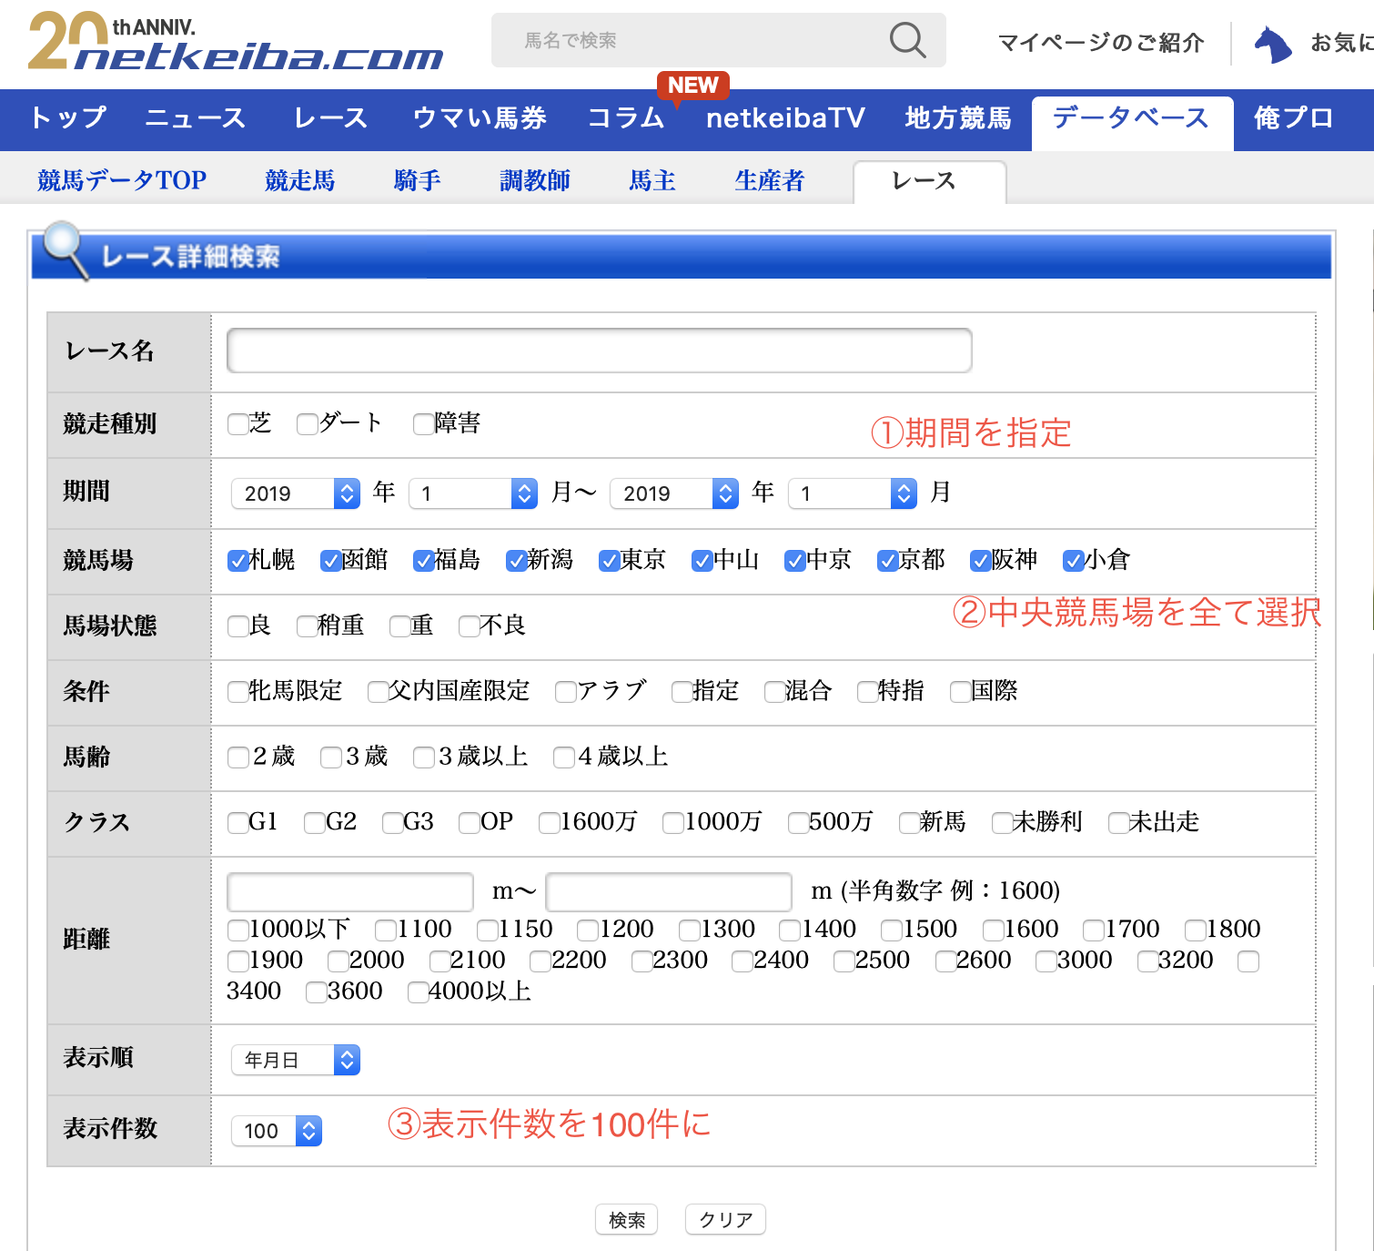
Task: Check the 障害 race type checkbox
Action: [423, 424]
